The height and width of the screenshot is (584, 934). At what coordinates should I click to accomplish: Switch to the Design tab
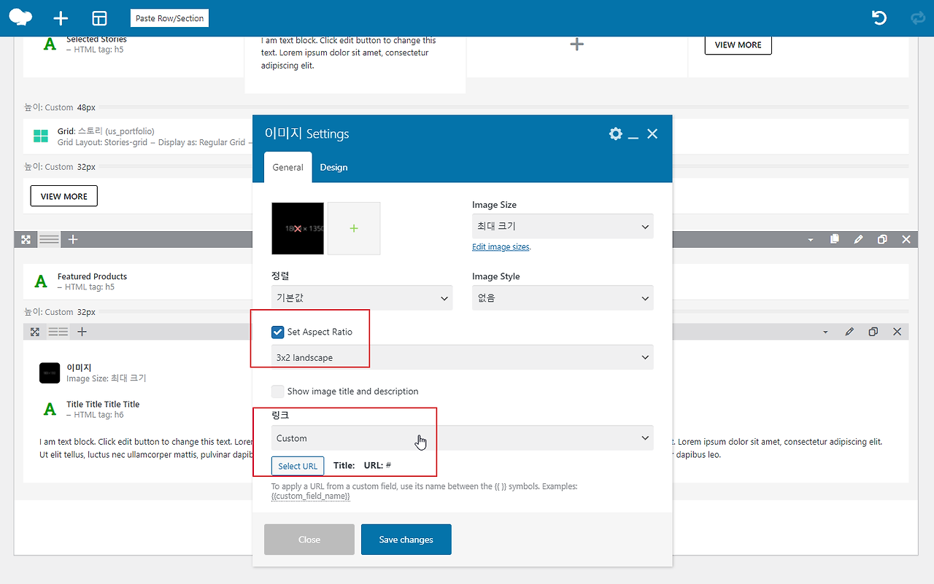333,167
